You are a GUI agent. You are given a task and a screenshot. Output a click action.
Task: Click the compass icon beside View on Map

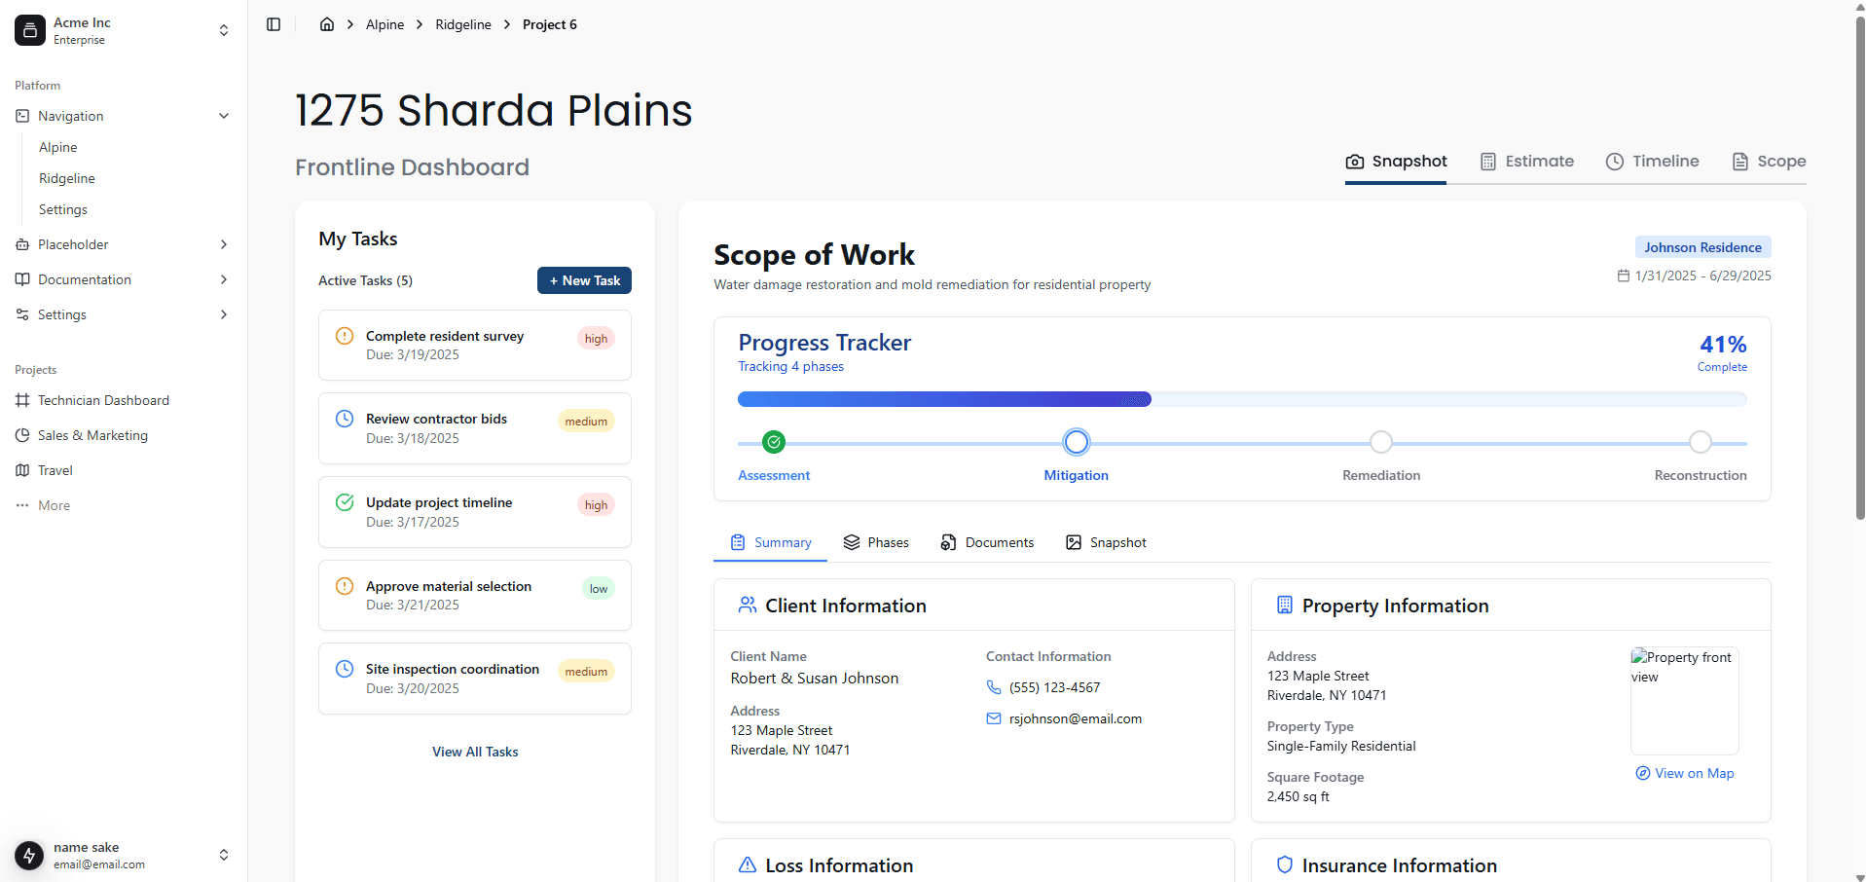click(x=1643, y=773)
